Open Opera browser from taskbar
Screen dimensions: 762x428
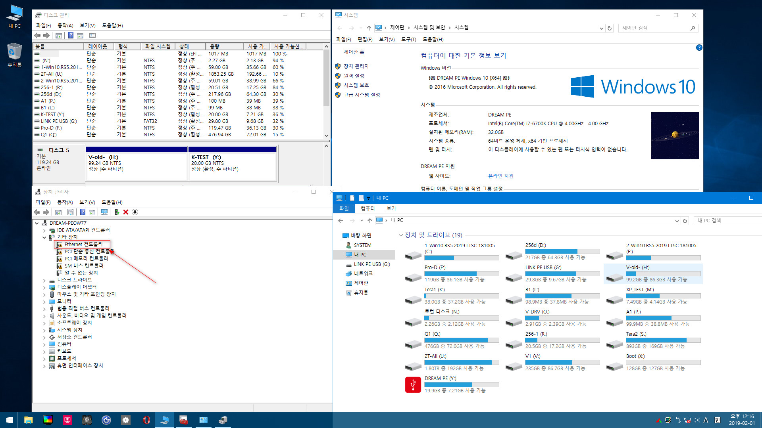pyautogui.click(x=146, y=420)
